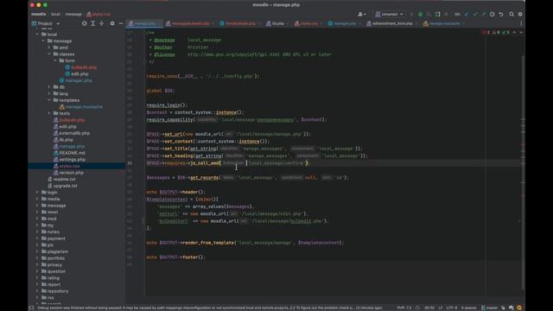The width and height of the screenshot is (553, 311).
Task: Click the rollback undo arrow icon
Action: [x=501, y=14]
